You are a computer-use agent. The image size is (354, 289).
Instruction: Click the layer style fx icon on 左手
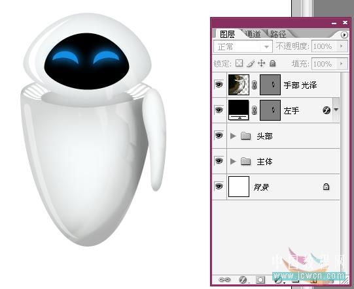(x=327, y=110)
